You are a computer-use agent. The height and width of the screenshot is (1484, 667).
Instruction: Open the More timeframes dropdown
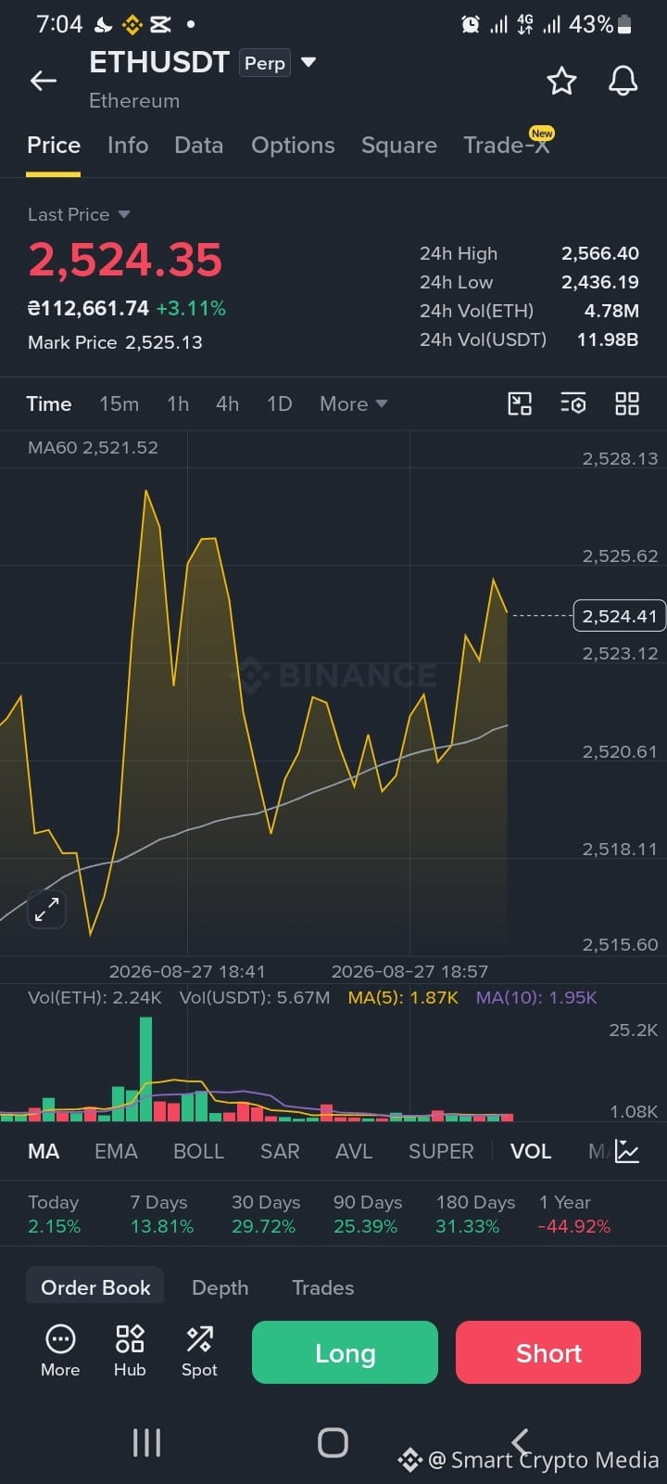point(353,403)
